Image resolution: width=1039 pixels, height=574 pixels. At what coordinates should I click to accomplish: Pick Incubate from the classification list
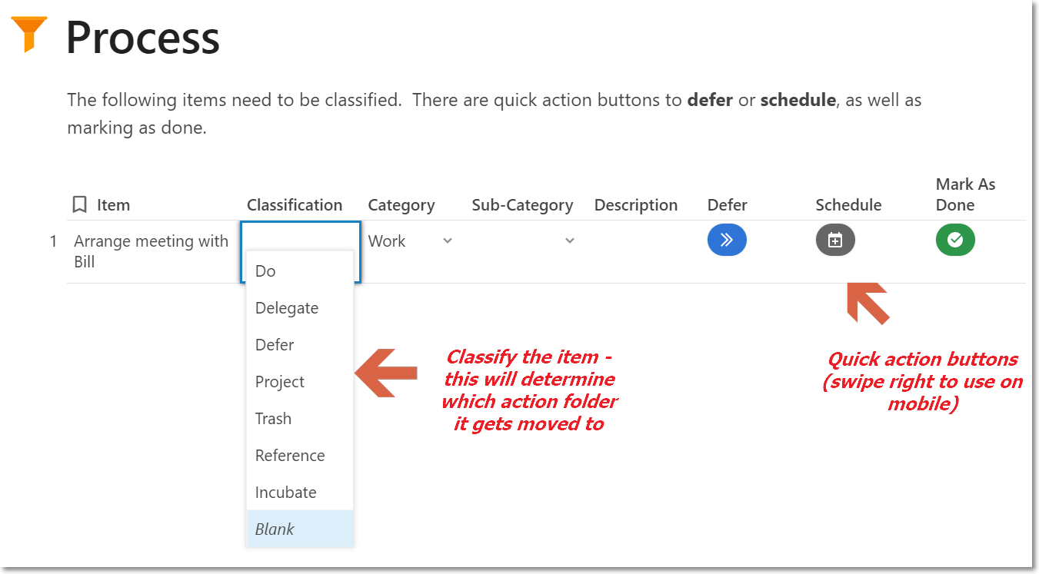285,493
